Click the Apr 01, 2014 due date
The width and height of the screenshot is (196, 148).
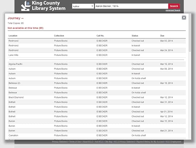(166, 112)
